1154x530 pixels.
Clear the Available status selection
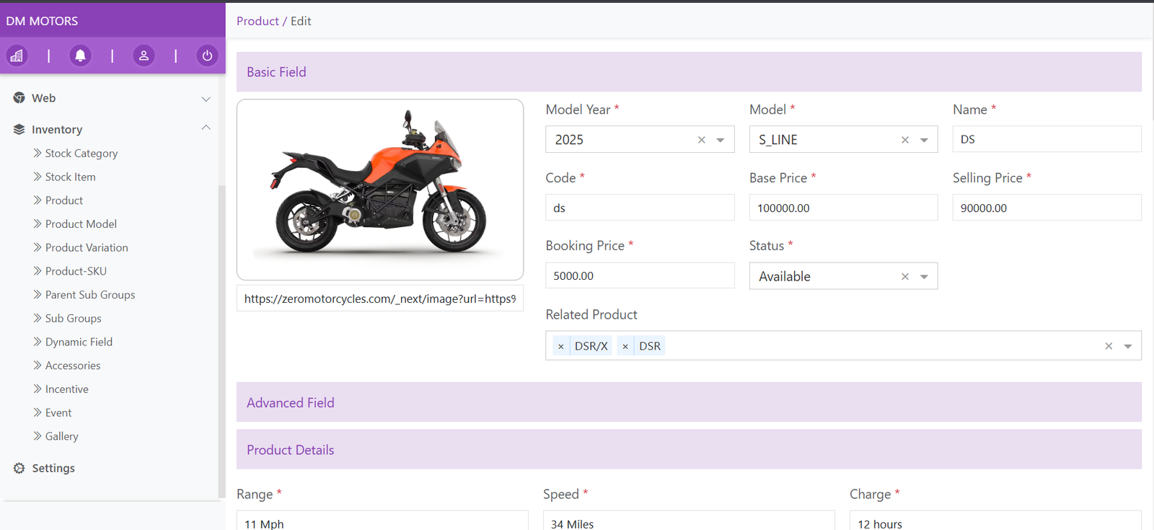(905, 277)
